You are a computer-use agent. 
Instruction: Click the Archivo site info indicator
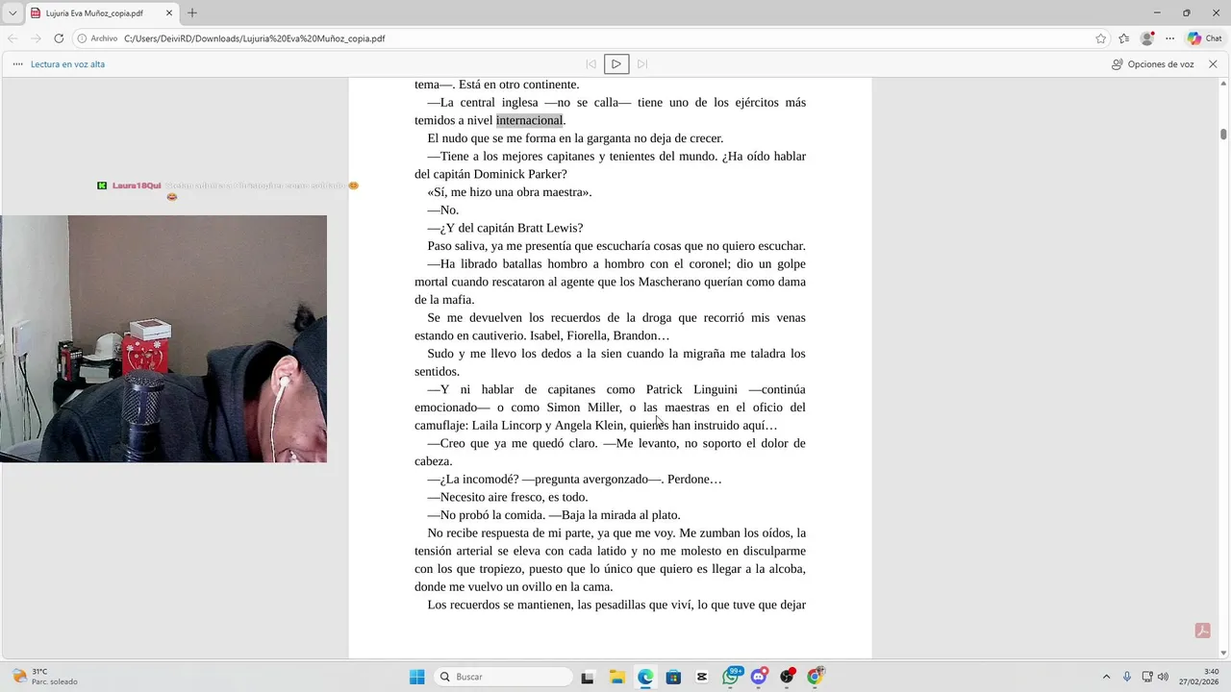[x=97, y=38]
